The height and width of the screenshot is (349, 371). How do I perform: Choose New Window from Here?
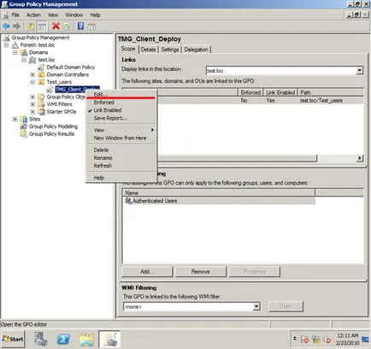(121, 138)
